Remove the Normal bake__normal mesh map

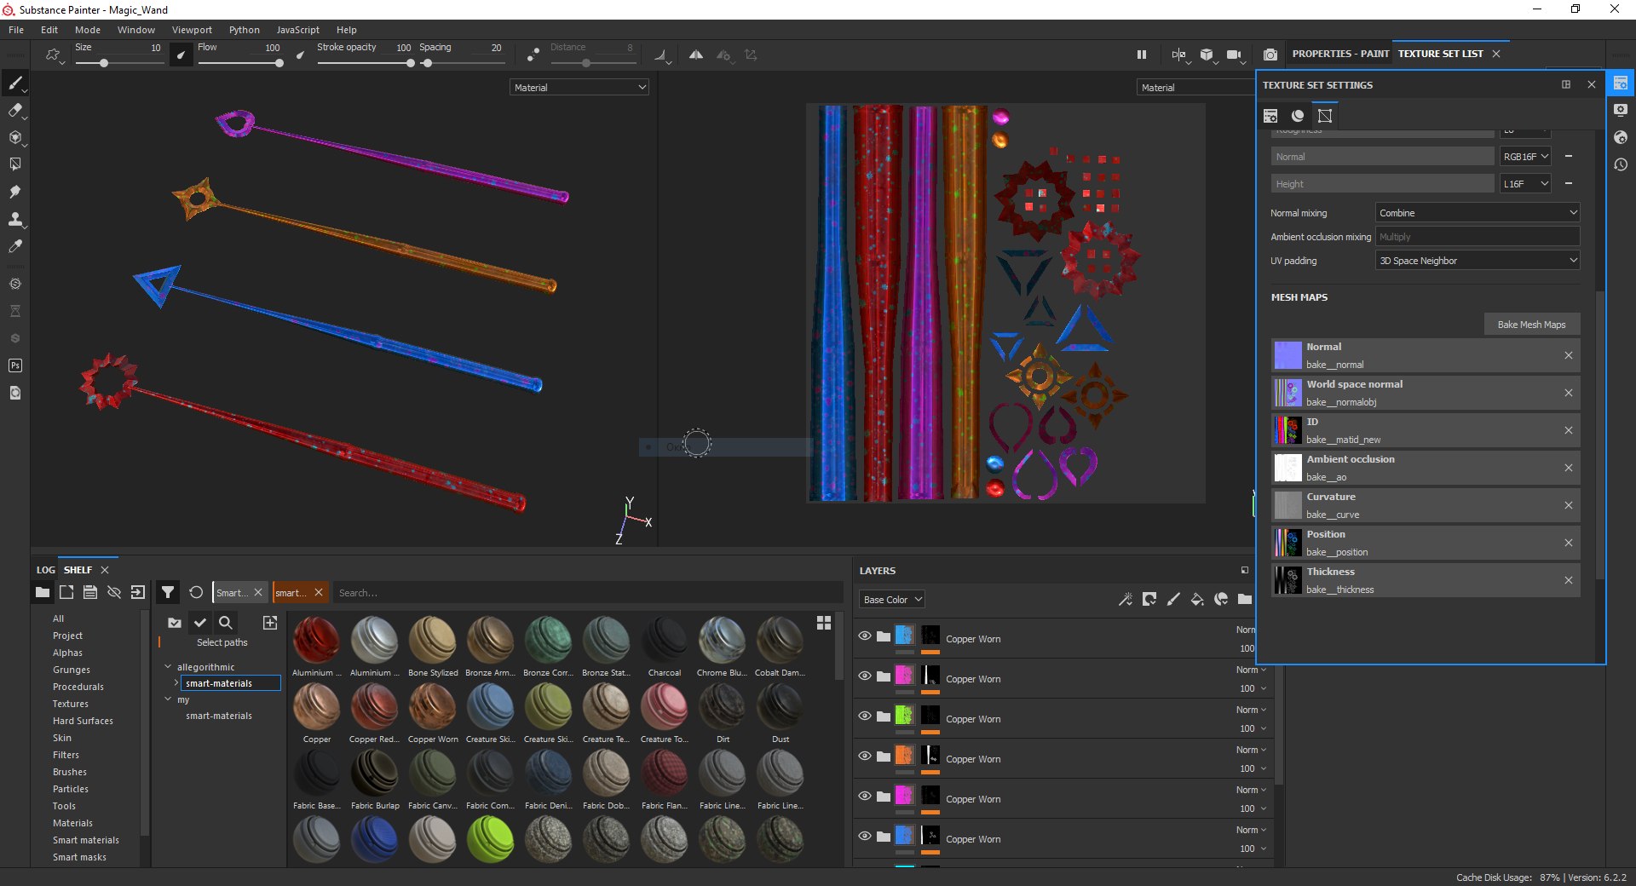pos(1569,355)
